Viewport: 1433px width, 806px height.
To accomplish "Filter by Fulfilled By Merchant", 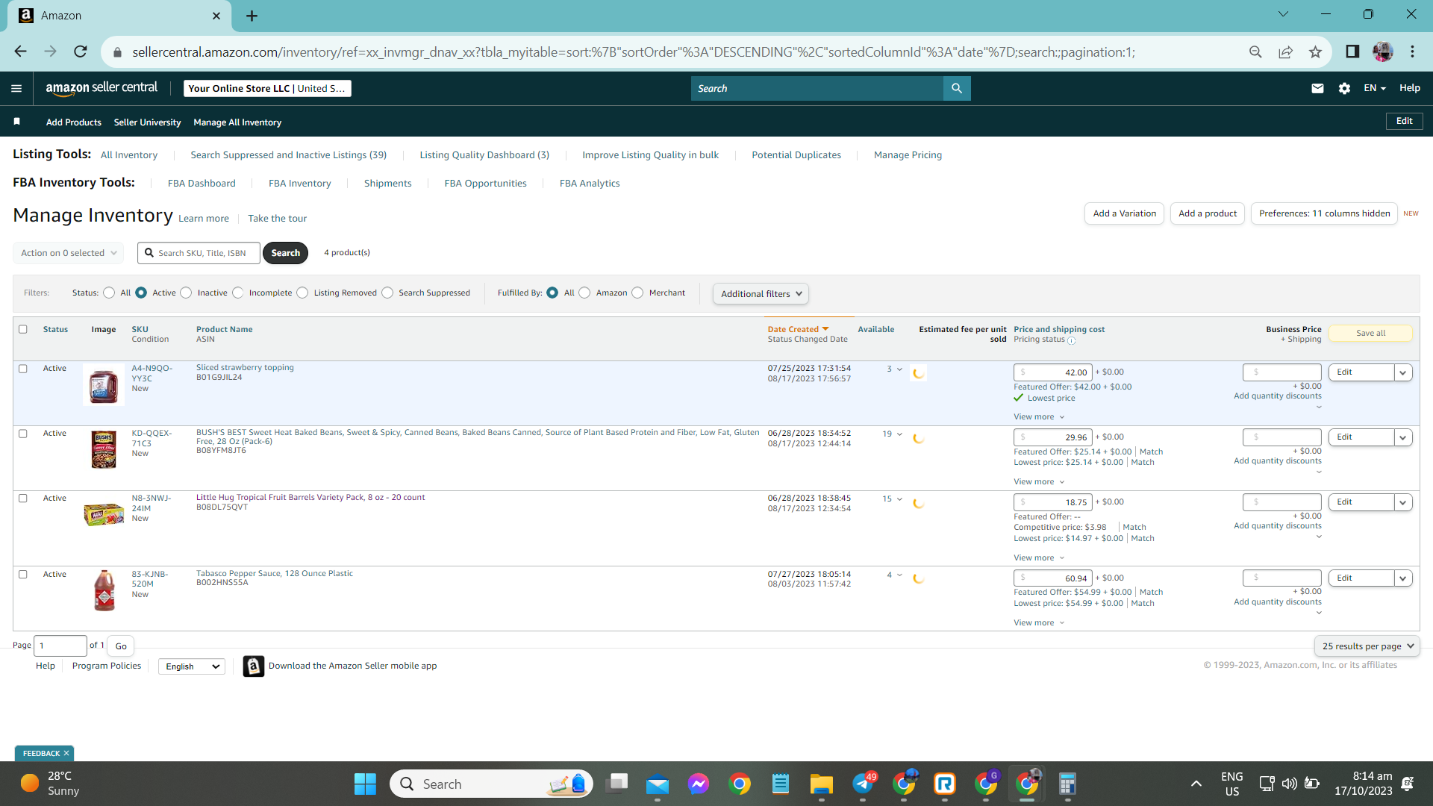I will [x=637, y=293].
